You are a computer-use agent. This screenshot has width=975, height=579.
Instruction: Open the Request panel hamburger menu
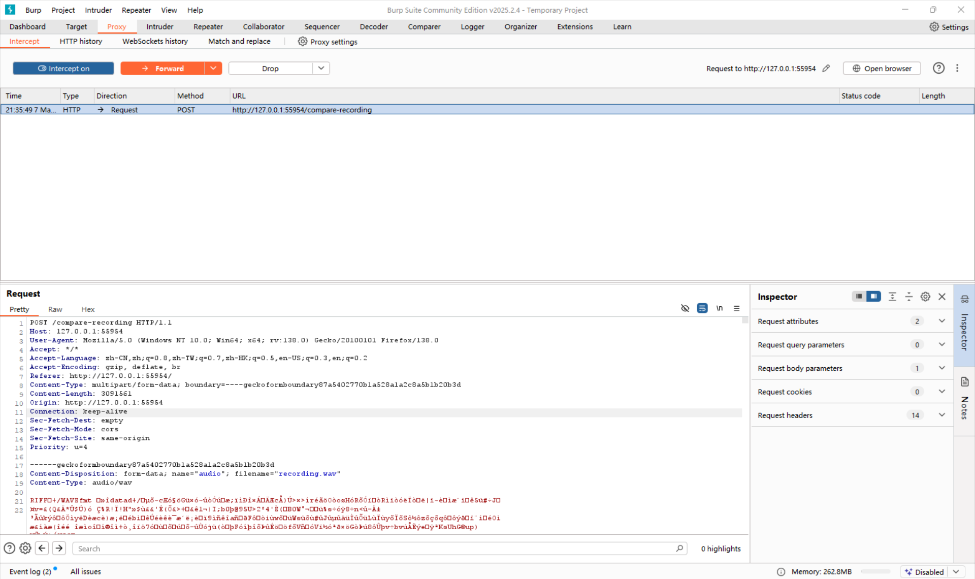736,308
